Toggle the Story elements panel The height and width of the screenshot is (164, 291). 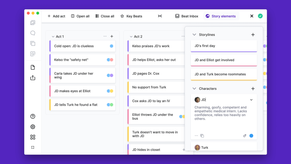click(x=221, y=16)
